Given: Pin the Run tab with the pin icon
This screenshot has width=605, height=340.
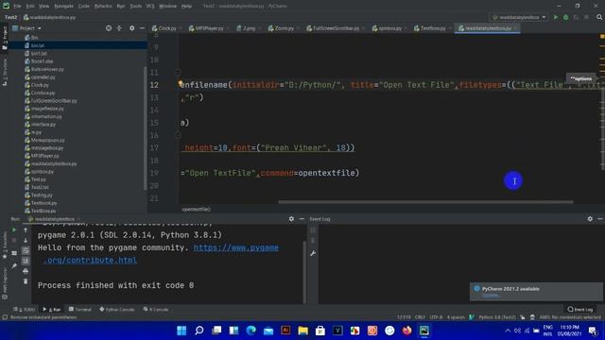Looking at the screenshot, I should coord(14,266).
